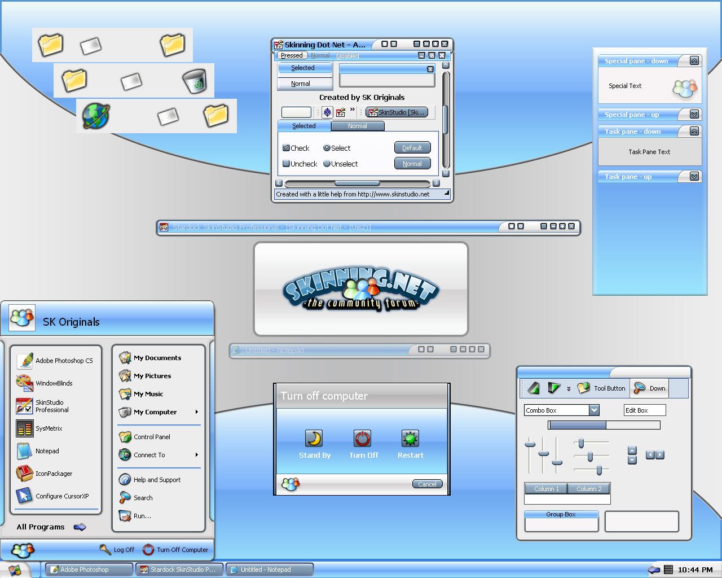The height and width of the screenshot is (578, 722).
Task: Click the top horizontal slider handle
Action: [581, 443]
